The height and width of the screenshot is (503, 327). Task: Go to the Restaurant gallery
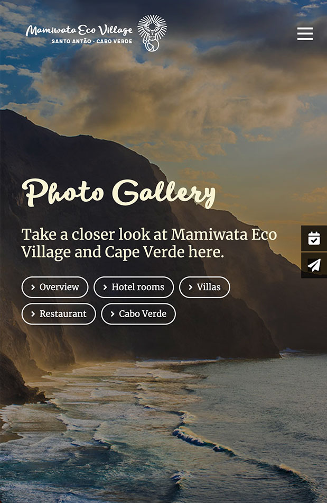(59, 314)
